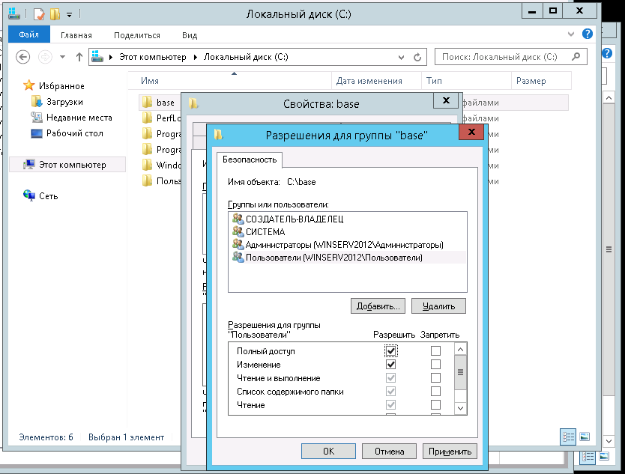Click the Properties quick access toolbar icon
Image resolution: width=625 pixels, height=474 pixels.
pyautogui.click(x=39, y=14)
